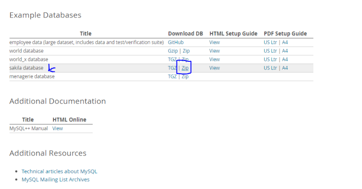Open A4 PDF for employee data

coord(285,42)
